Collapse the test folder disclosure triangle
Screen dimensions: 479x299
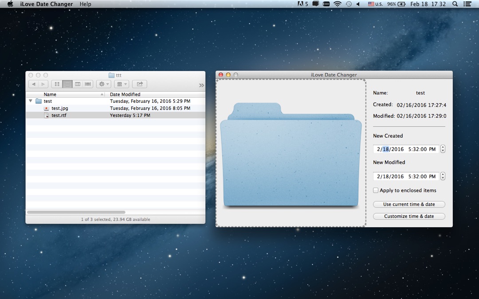coord(31,101)
